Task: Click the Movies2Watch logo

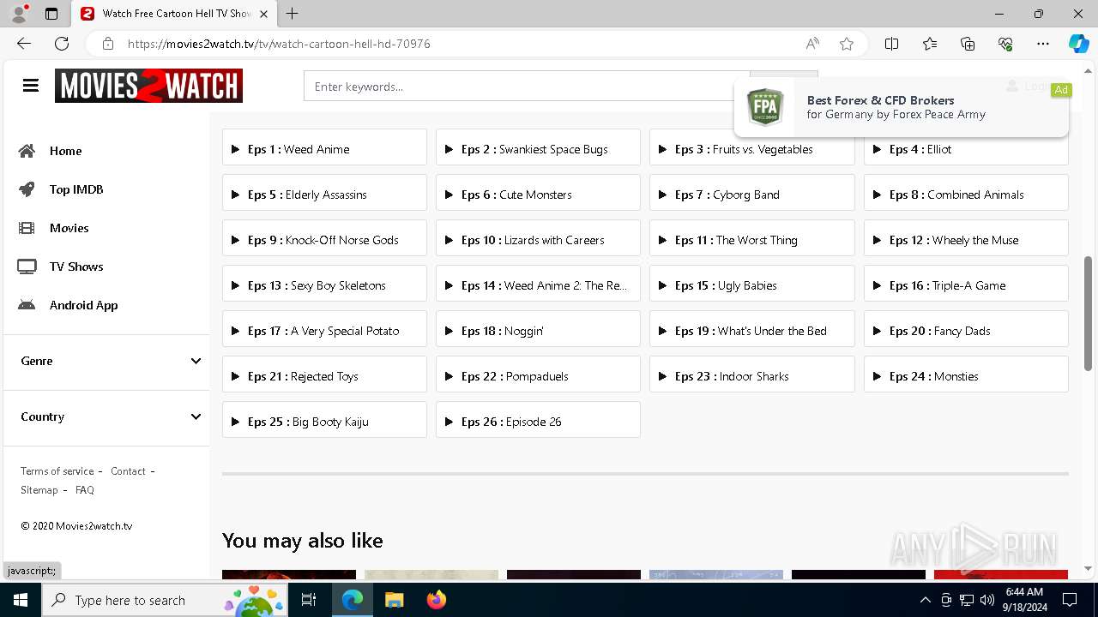Action: (148, 86)
